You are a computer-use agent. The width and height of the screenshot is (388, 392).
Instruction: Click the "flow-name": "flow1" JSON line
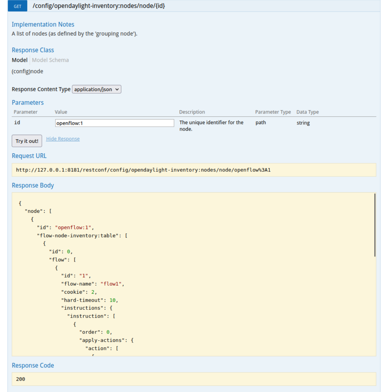tap(93, 284)
